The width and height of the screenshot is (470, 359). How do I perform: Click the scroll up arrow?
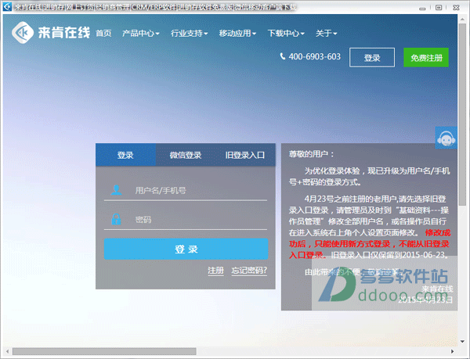click(x=462, y=18)
